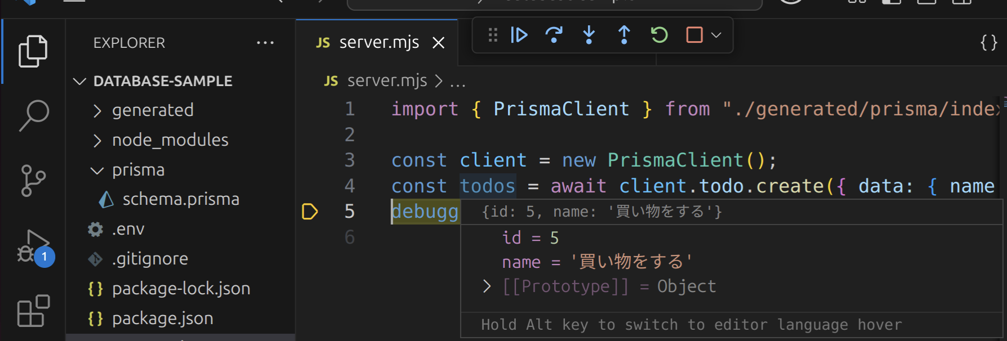The width and height of the screenshot is (1007, 341).
Task: Click the Step Over debug button
Action: point(554,35)
